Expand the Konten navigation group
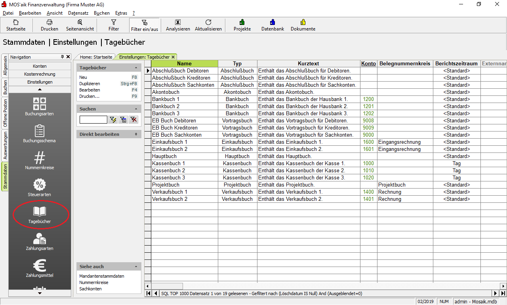The width and height of the screenshot is (507, 305). 40,66
